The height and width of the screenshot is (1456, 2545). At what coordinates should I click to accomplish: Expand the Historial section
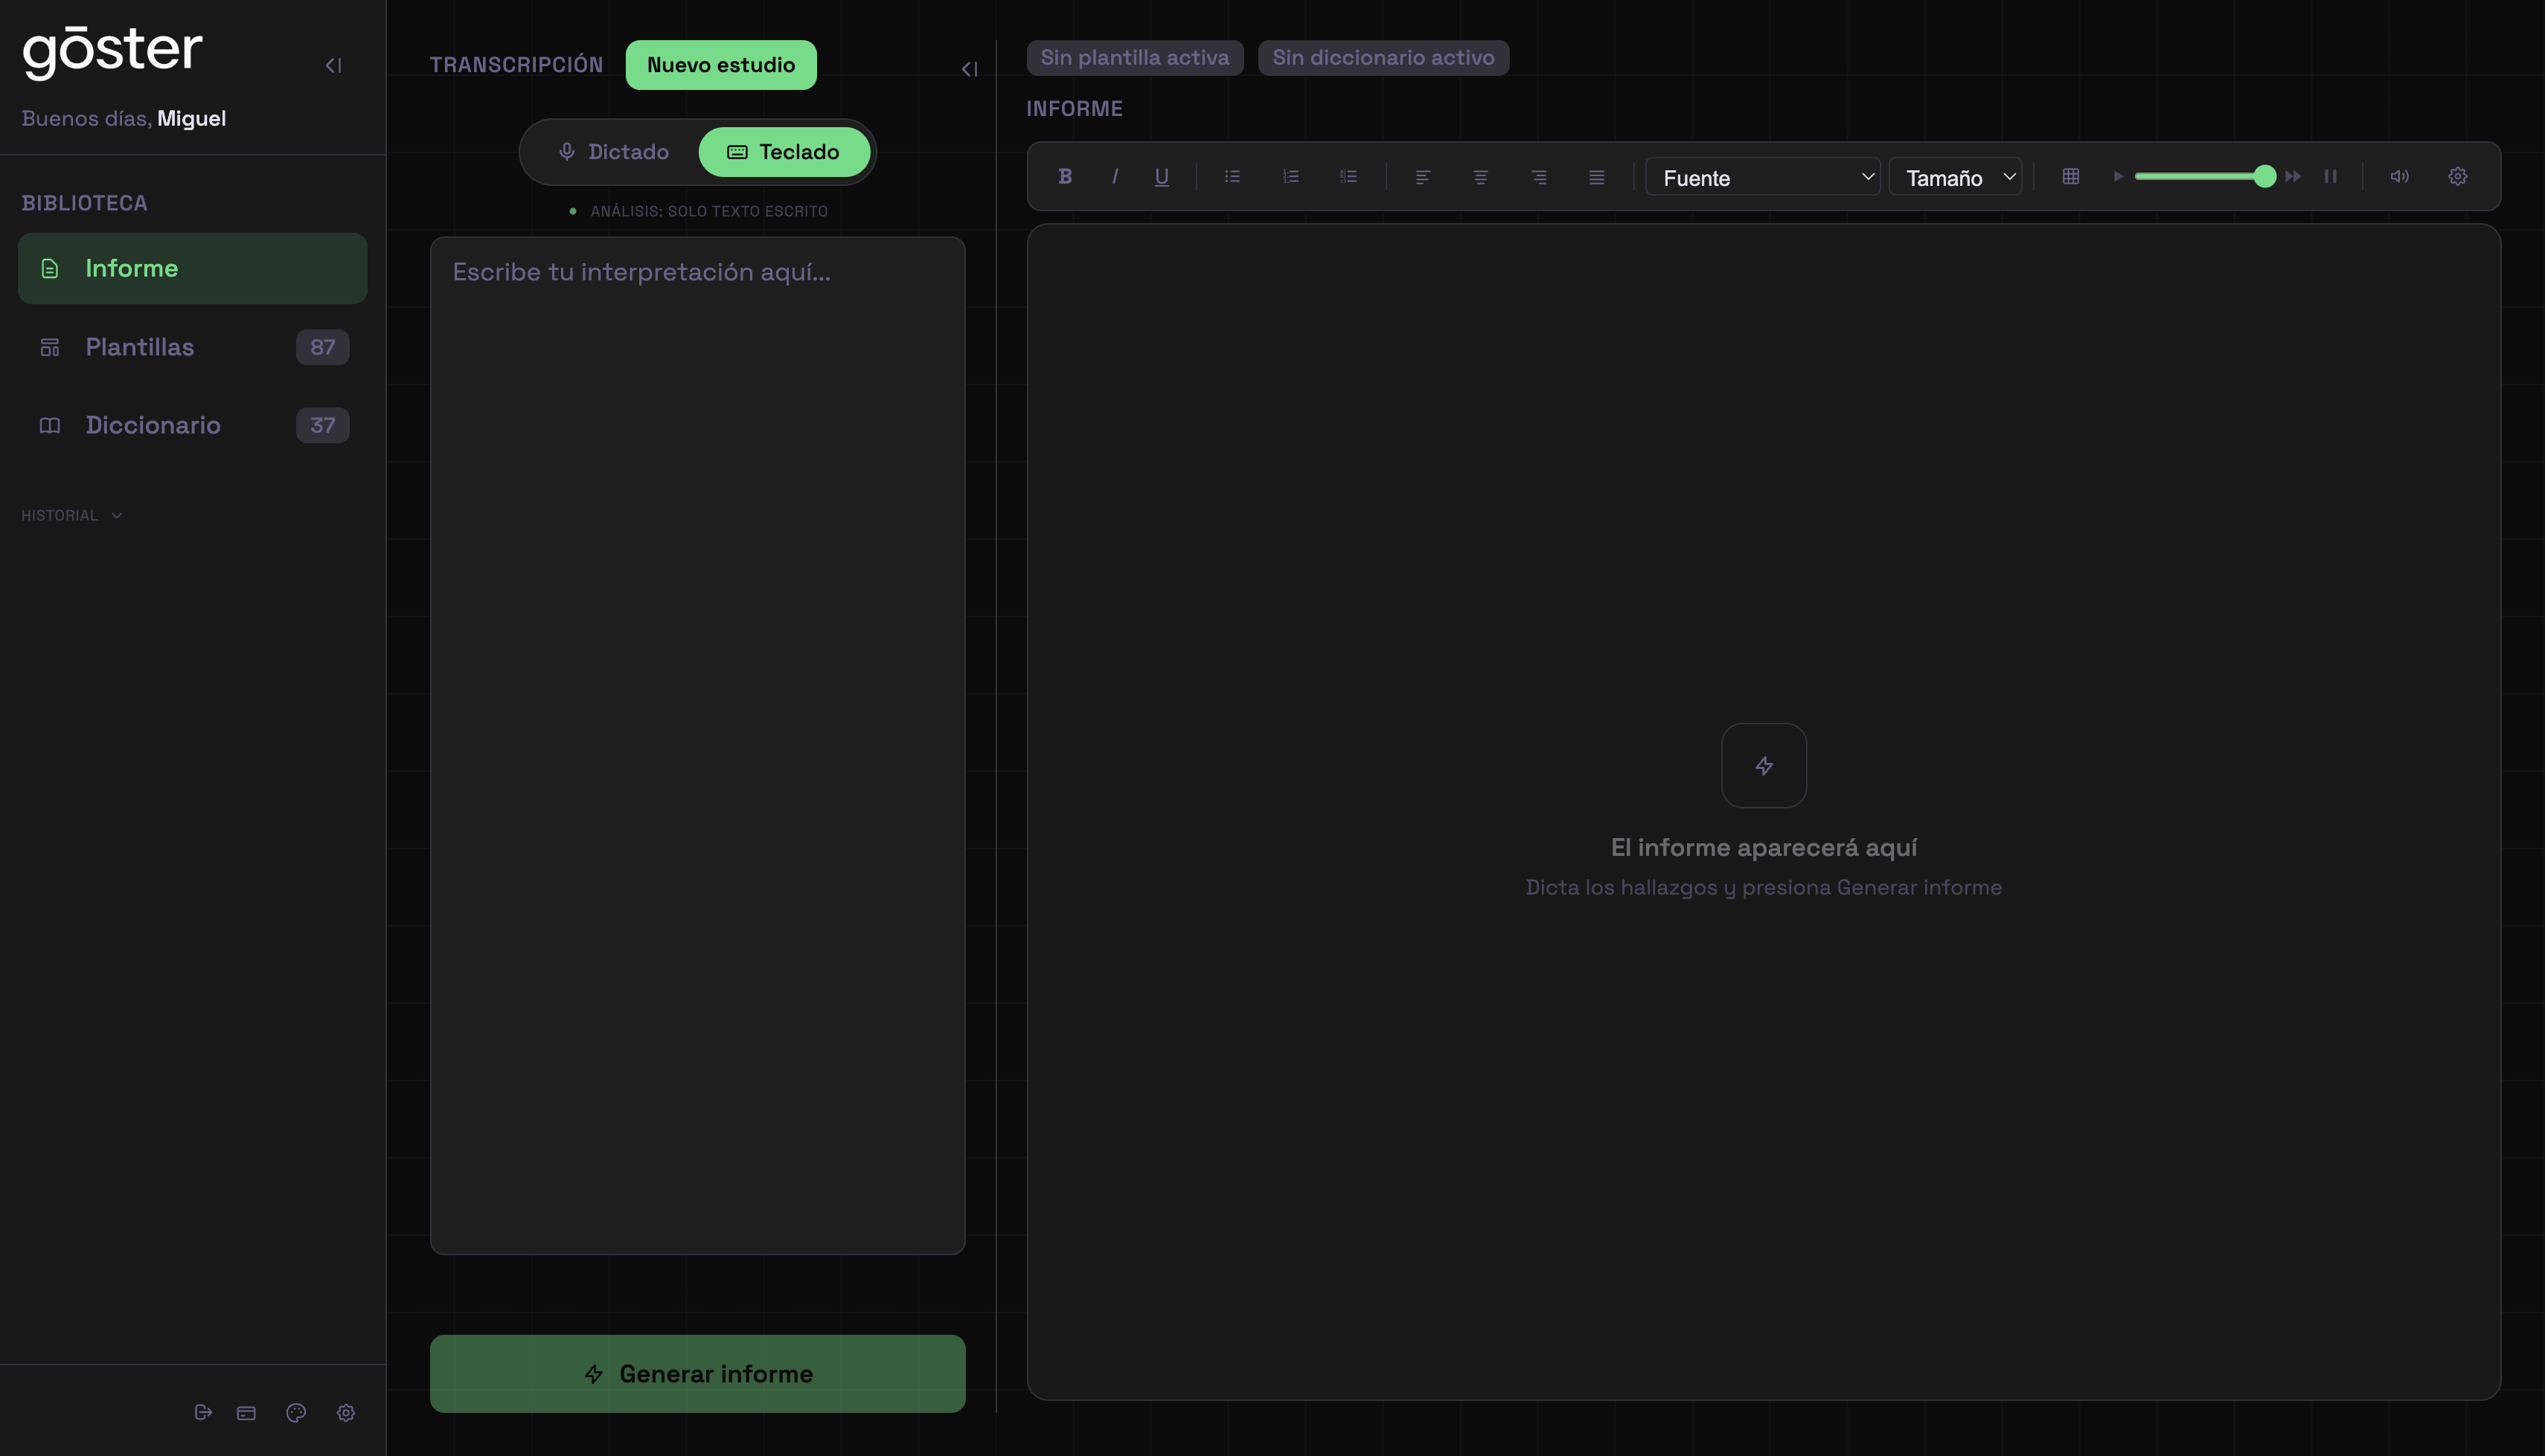coord(71,515)
